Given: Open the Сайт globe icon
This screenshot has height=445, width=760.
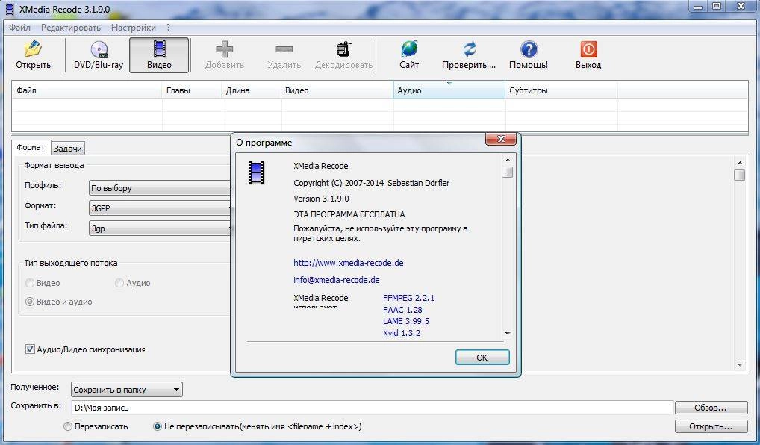Looking at the screenshot, I should coord(409,49).
